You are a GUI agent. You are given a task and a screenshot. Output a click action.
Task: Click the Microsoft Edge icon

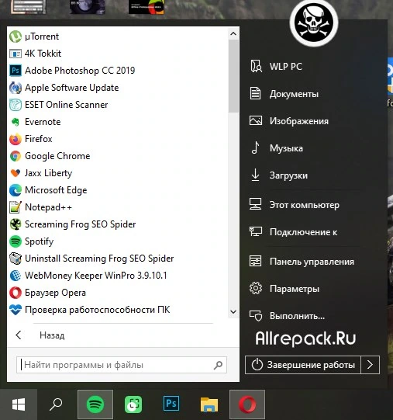pyautogui.click(x=16, y=190)
